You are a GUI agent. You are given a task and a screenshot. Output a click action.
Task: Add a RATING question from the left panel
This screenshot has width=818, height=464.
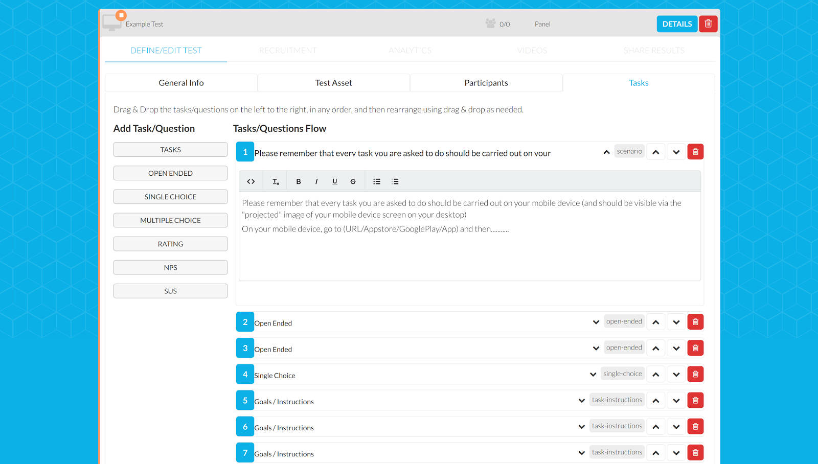coord(170,244)
